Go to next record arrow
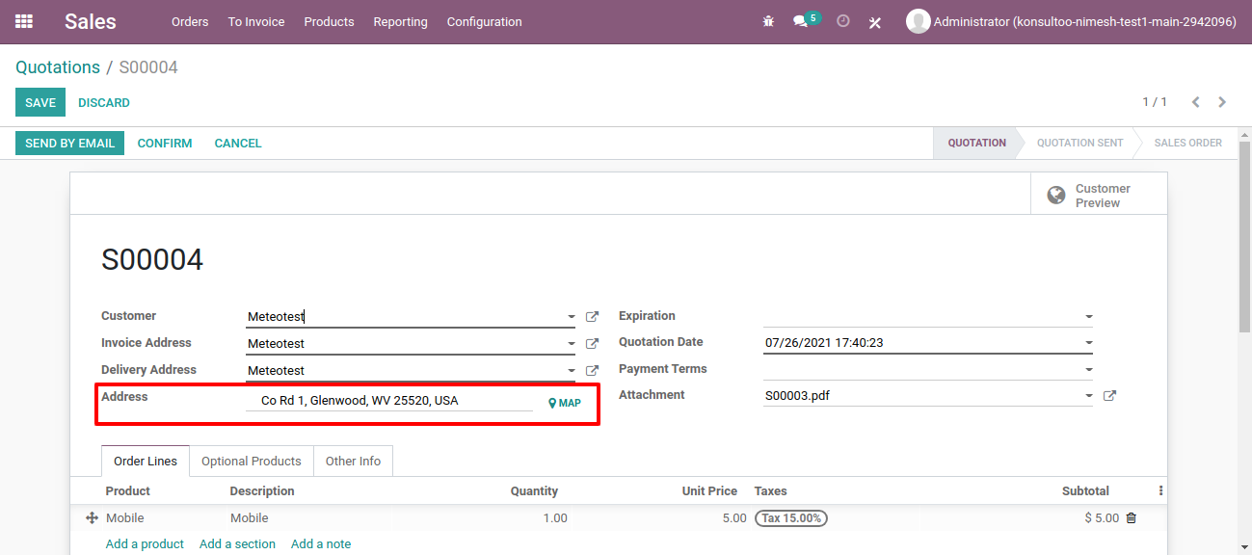Image resolution: width=1252 pixels, height=555 pixels. [1222, 102]
